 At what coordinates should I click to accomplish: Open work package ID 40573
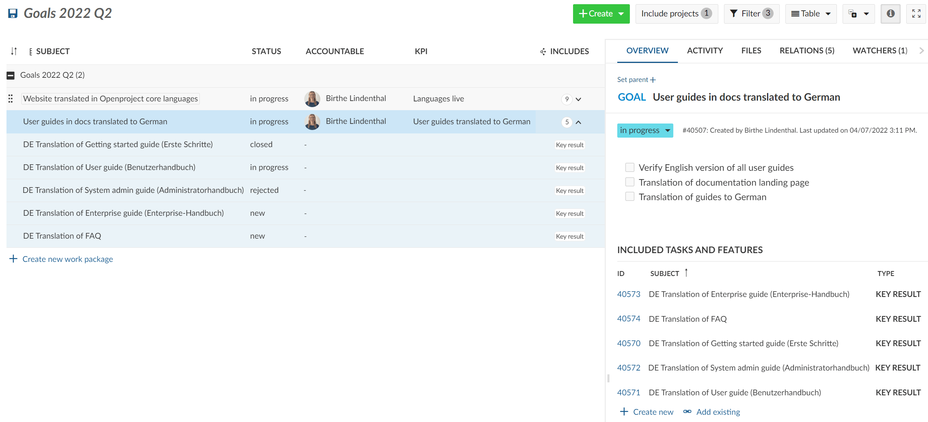pyautogui.click(x=629, y=294)
